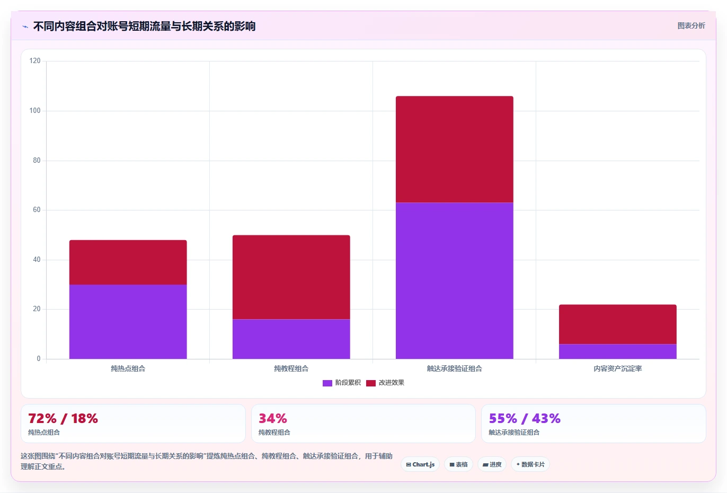The image size is (727, 493).
Task: Click the 34% stat value
Action: point(273,418)
